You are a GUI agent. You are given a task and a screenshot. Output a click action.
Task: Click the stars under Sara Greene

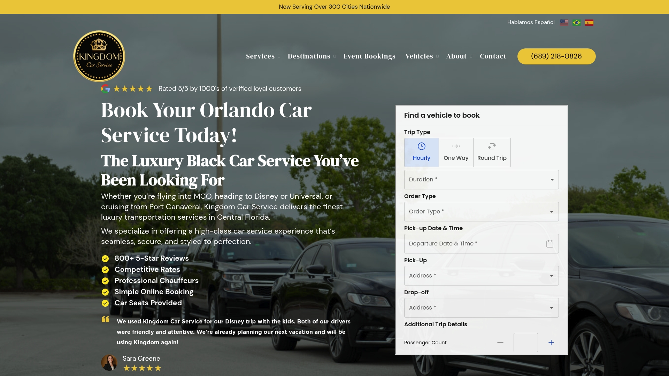click(142, 368)
